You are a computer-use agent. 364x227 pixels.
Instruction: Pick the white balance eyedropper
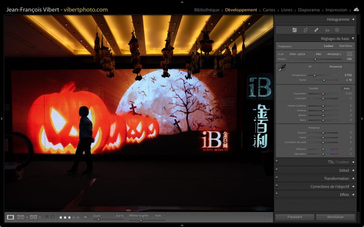click(x=282, y=68)
